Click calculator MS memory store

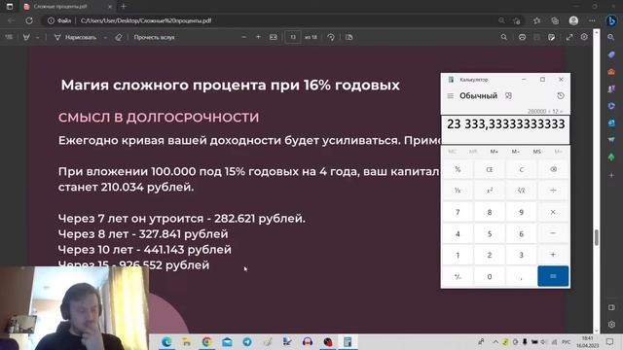[x=536, y=152]
